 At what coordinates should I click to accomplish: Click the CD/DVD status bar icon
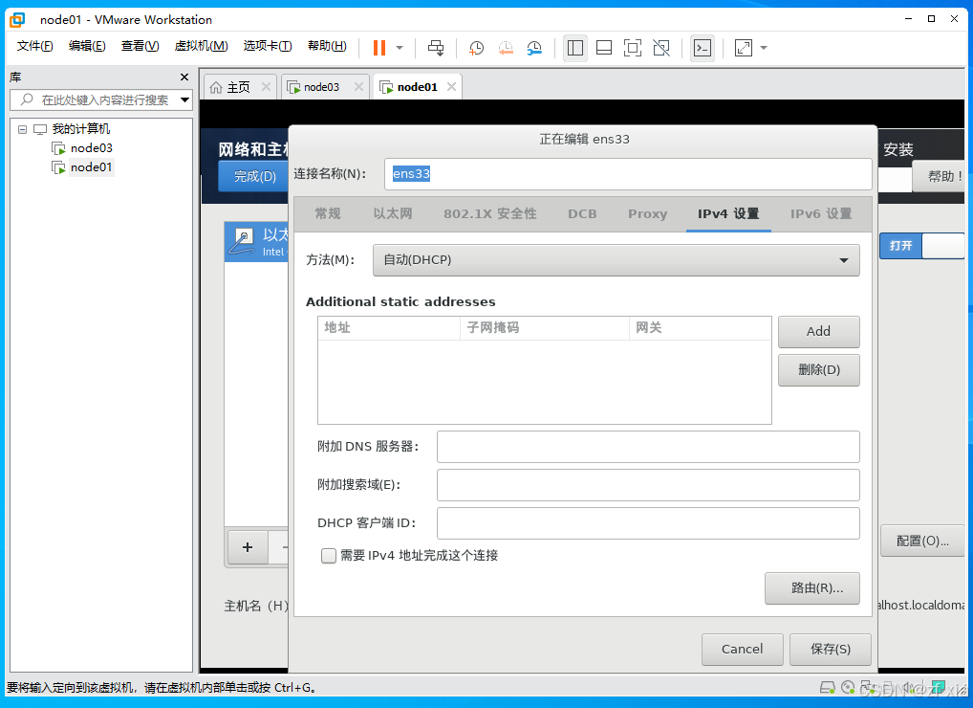(x=849, y=688)
